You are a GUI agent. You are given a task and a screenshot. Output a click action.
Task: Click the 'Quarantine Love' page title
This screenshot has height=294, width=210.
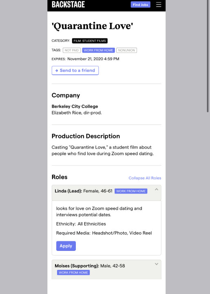coord(92,26)
